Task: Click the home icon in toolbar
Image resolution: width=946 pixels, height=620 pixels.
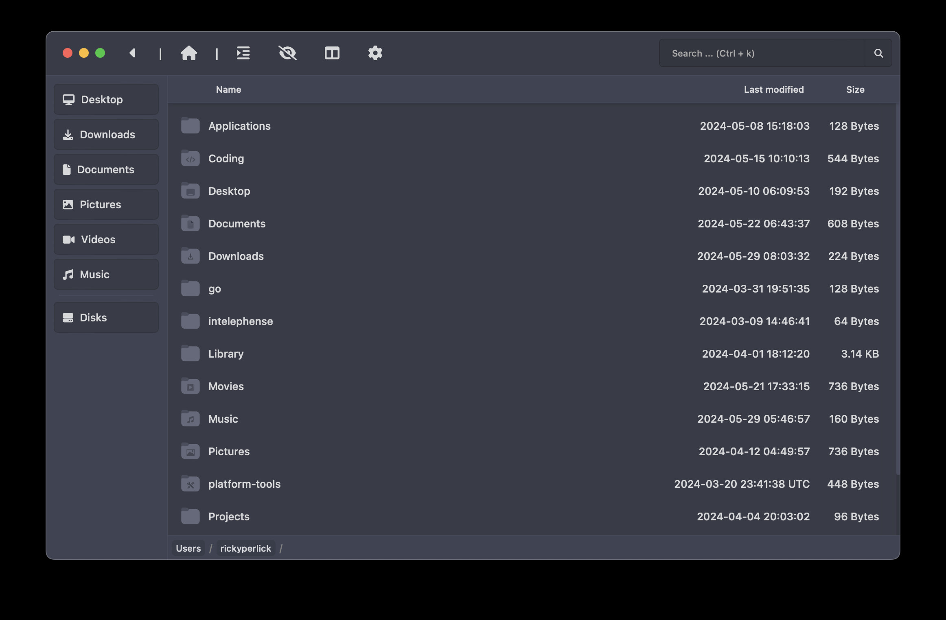Action: point(189,53)
